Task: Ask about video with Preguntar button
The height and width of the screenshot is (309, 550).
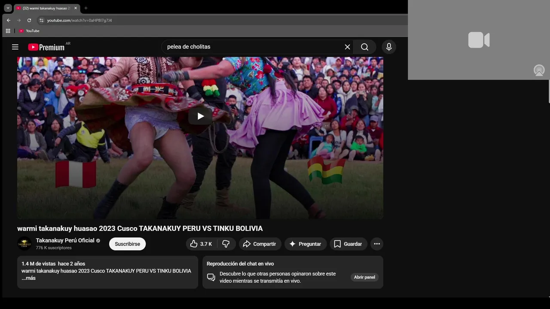Action: pyautogui.click(x=306, y=244)
